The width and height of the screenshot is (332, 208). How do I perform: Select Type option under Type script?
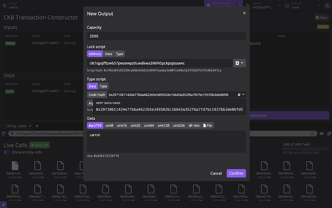coord(103,86)
